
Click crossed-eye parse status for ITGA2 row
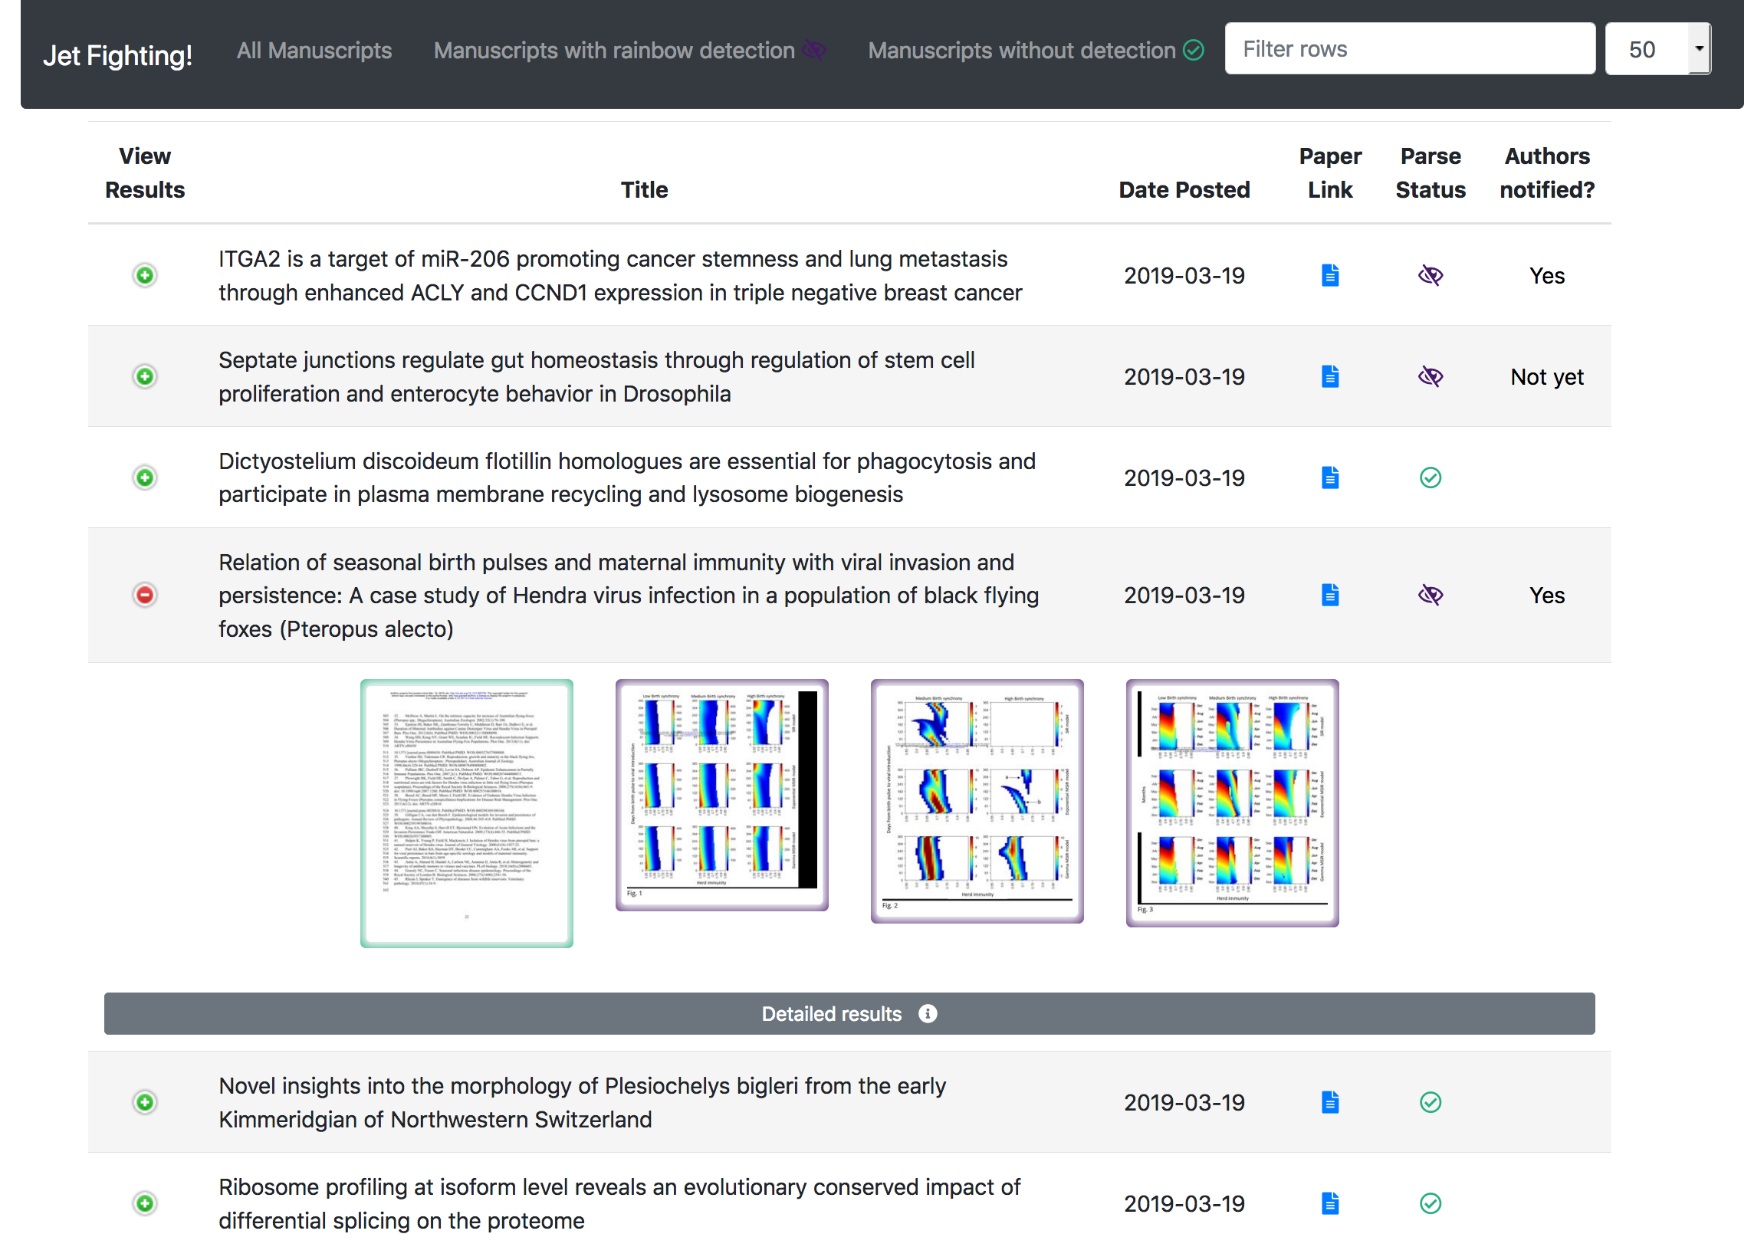pyautogui.click(x=1430, y=275)
